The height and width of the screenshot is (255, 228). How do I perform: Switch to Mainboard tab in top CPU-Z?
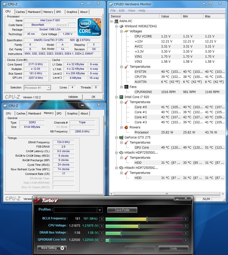point(34,12)
